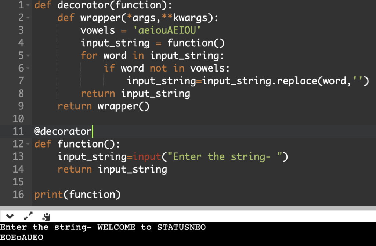Click the fullscreen expand arrows icon
This screenshot has width=376, height=246.
(28, 216)
